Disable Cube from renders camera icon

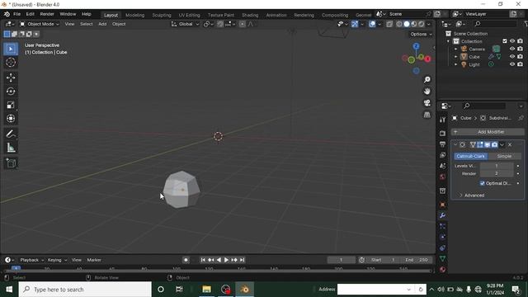click(521, 57)
